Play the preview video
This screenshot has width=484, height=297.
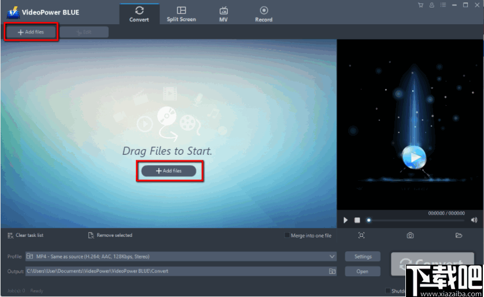coord(346,220)
